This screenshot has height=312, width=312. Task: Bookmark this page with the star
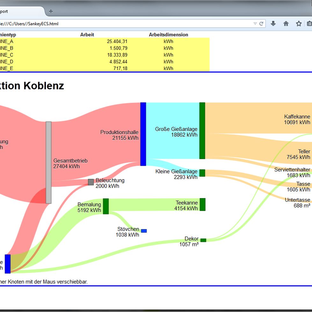[299, 24]
